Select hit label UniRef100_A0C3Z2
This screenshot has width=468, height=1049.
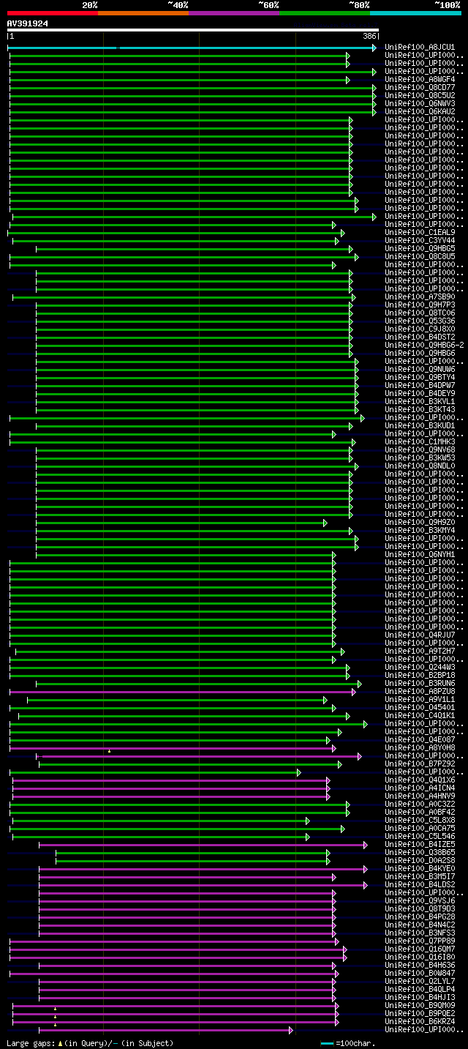pyautogui.click(x=420, y=805)
